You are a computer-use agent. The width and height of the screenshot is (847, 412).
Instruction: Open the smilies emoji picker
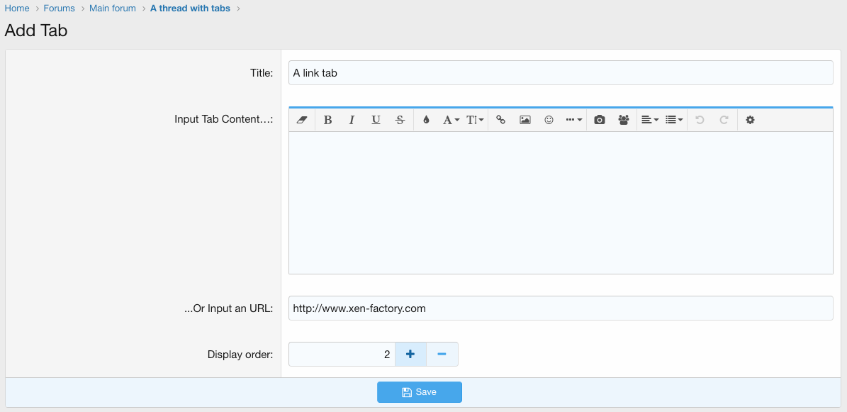[549, 121]
